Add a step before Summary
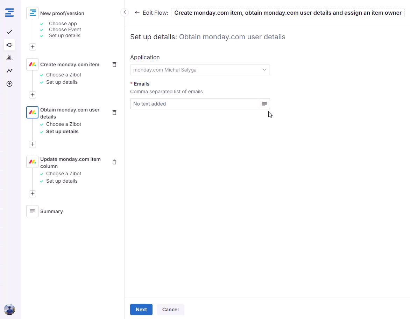410x319 pixels. 32,194
